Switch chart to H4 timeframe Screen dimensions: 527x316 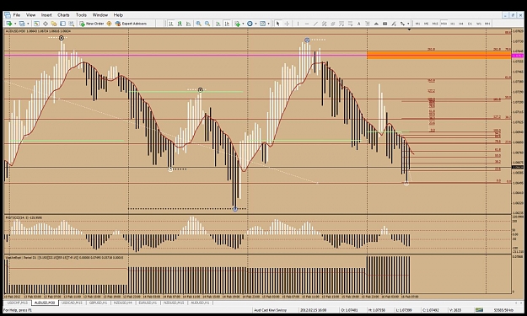tap(461, 24)
